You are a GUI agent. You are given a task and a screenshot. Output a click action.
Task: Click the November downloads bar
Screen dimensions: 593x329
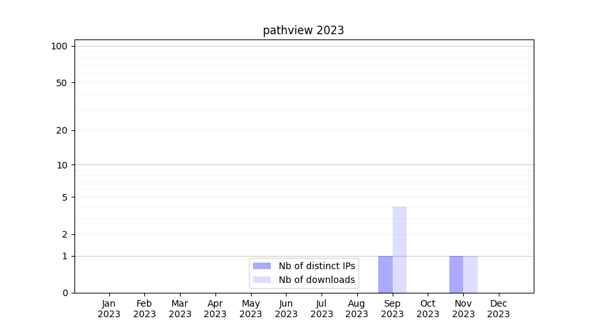(470, 274)
